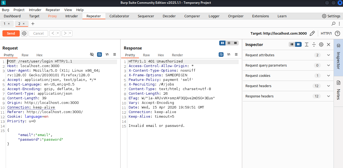The image size is (343, 168).
Task: Select the Request Raw view tab
Action: pyautogui.click(x=25, y=55)
